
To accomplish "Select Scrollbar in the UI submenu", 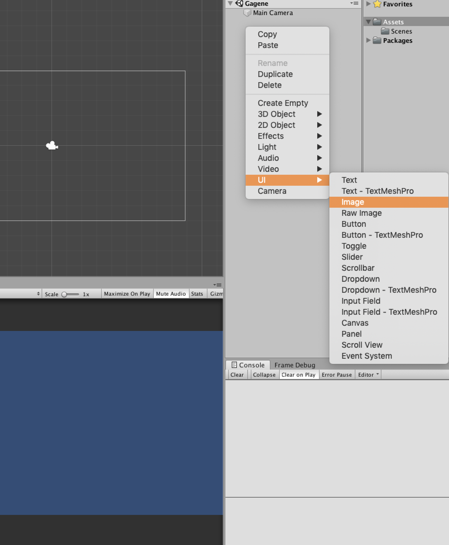I will (389, 268).
